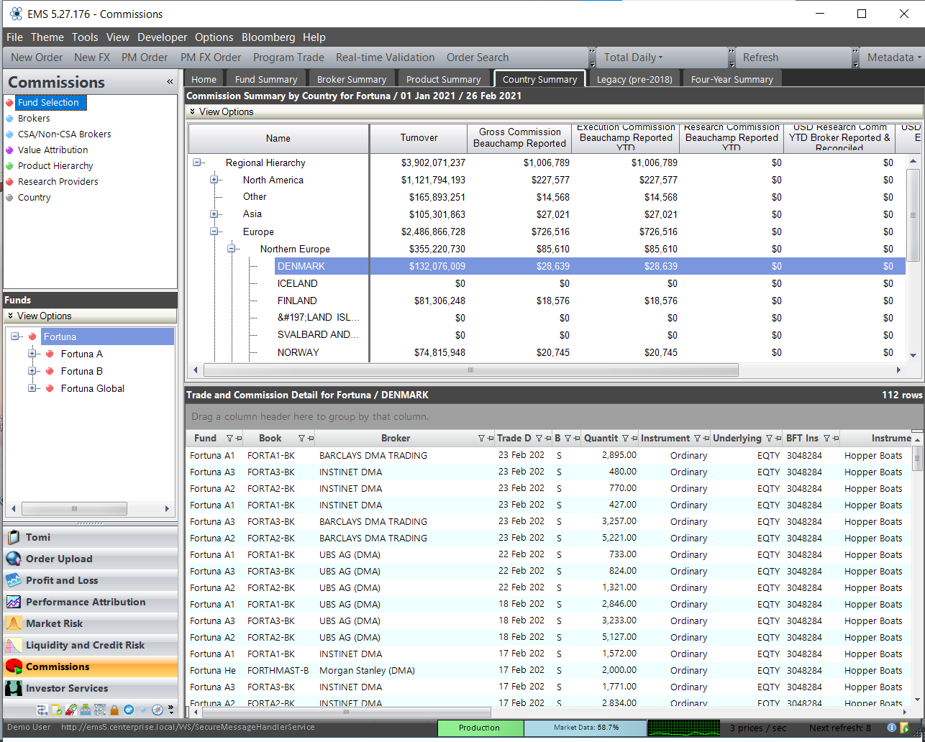Expand the Fortuna Global fund node
Screen dimensions: 925x742
click(x=32, y=388)
